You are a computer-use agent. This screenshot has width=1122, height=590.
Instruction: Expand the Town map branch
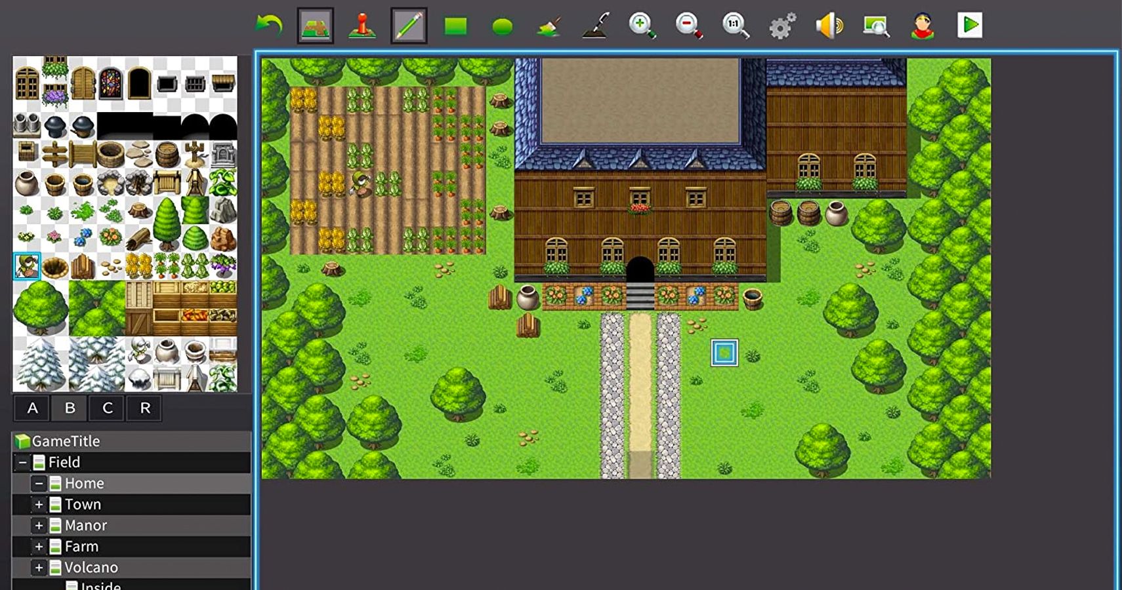click(x=39, y=504)
